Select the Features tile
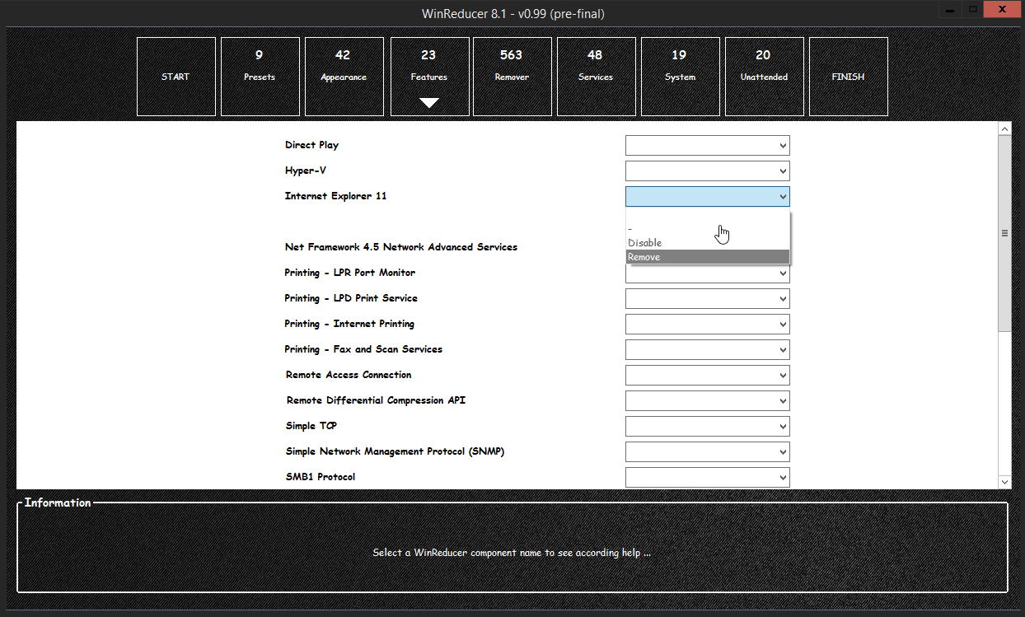This screenshot has width=1025, height=617. [x=429, y=77]
